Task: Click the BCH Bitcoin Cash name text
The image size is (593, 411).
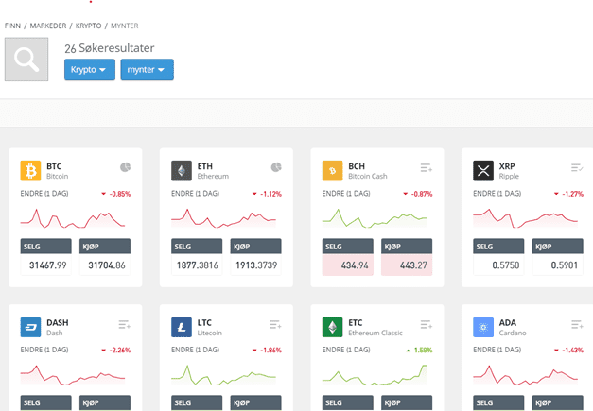Action: 368,176
